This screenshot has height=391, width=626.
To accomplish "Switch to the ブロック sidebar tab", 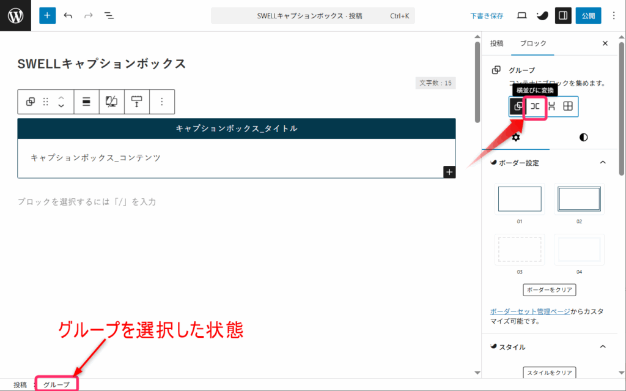I will (x=533, y=43).
